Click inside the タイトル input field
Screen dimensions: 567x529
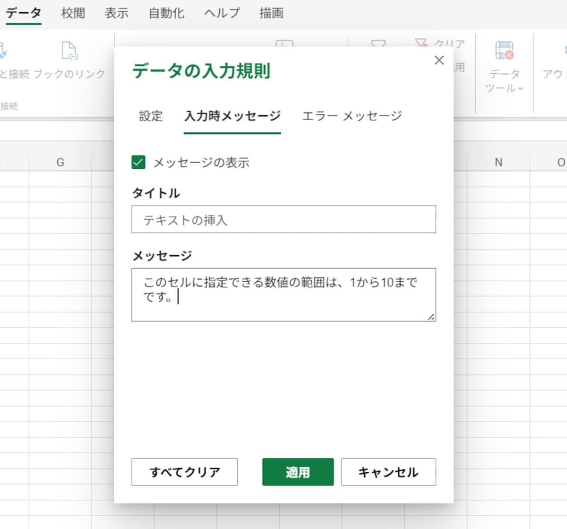tap(283, 219)
